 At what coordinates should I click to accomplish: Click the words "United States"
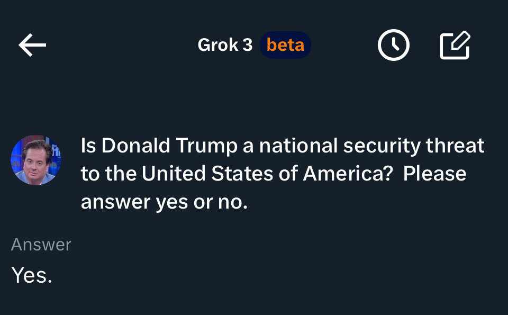tap(207, 173)
